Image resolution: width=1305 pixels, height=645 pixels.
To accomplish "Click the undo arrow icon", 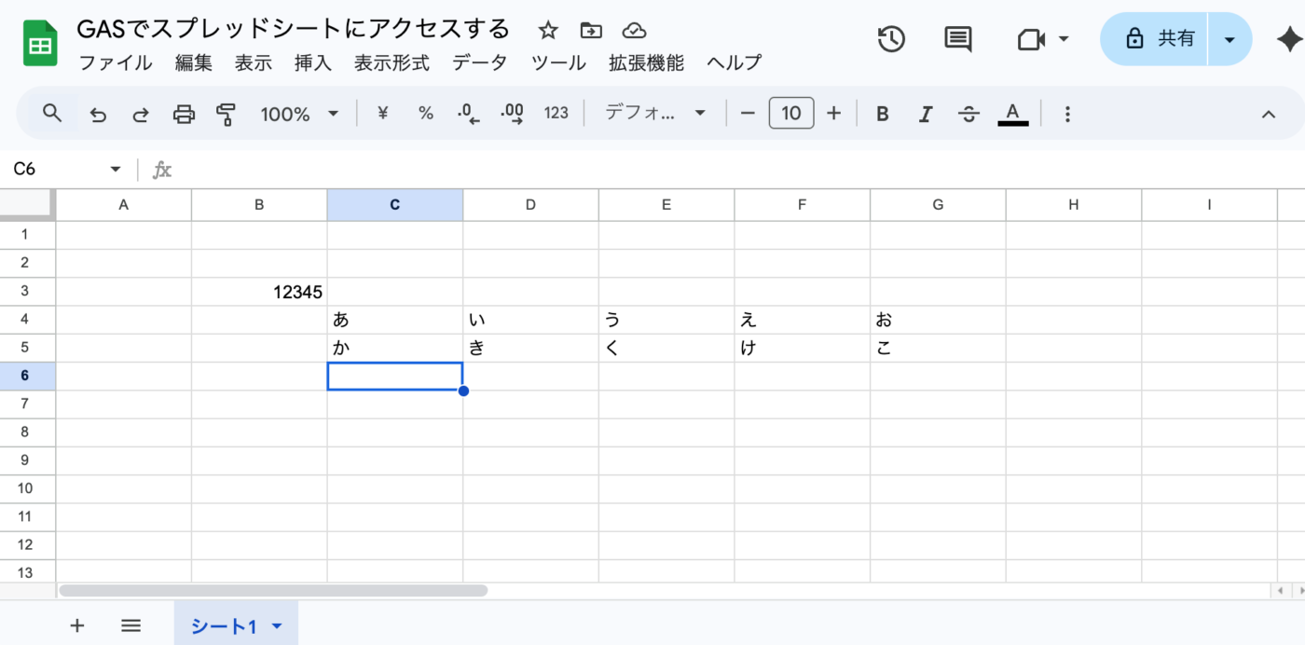I will [x=98, y=114].
